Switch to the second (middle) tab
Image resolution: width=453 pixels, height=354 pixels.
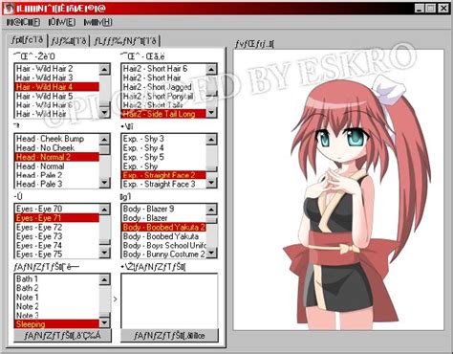click(x=69, y=41)
